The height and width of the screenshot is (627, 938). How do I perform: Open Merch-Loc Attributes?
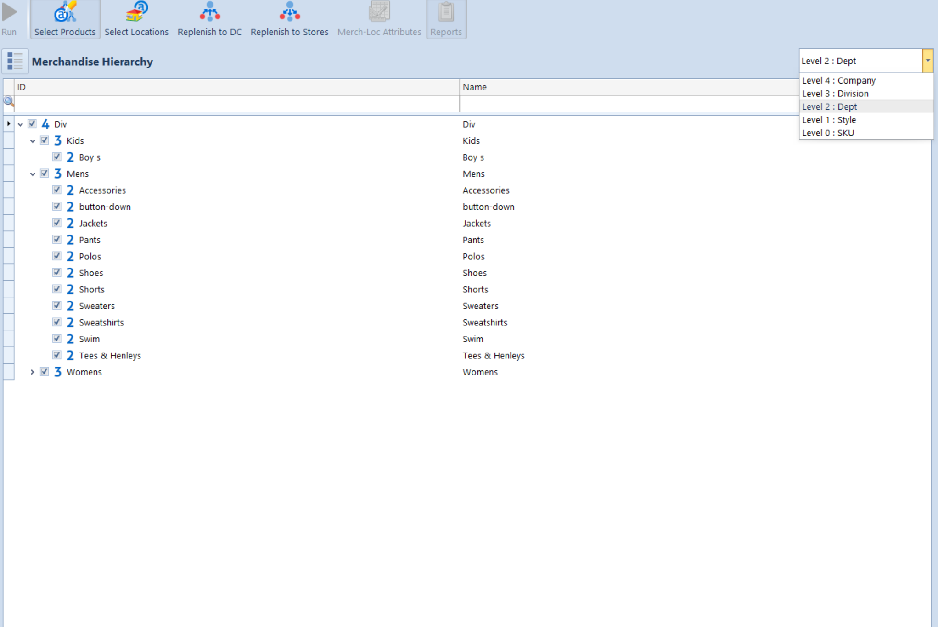click(379, 19)
